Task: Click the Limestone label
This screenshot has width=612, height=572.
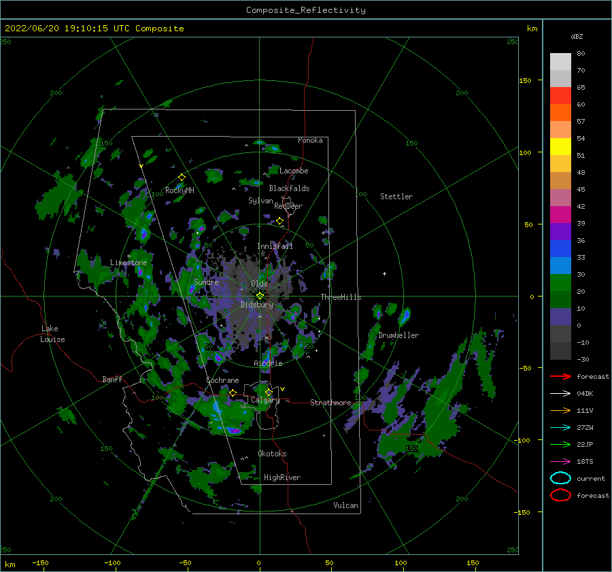Action: [129, 263]
